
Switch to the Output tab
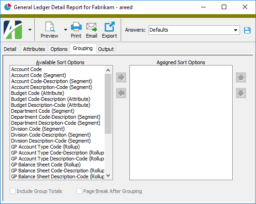click(x=106, y=49)
